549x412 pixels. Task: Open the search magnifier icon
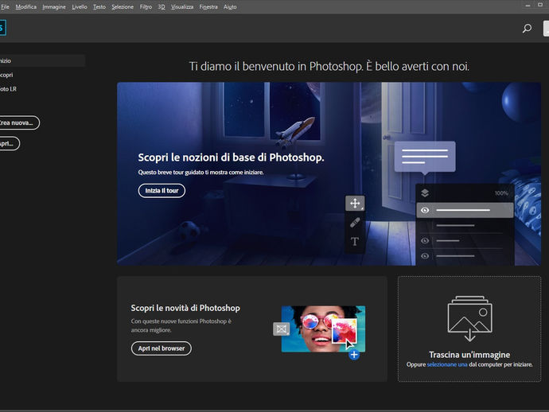pyautogui.click(x=527, y=29)
